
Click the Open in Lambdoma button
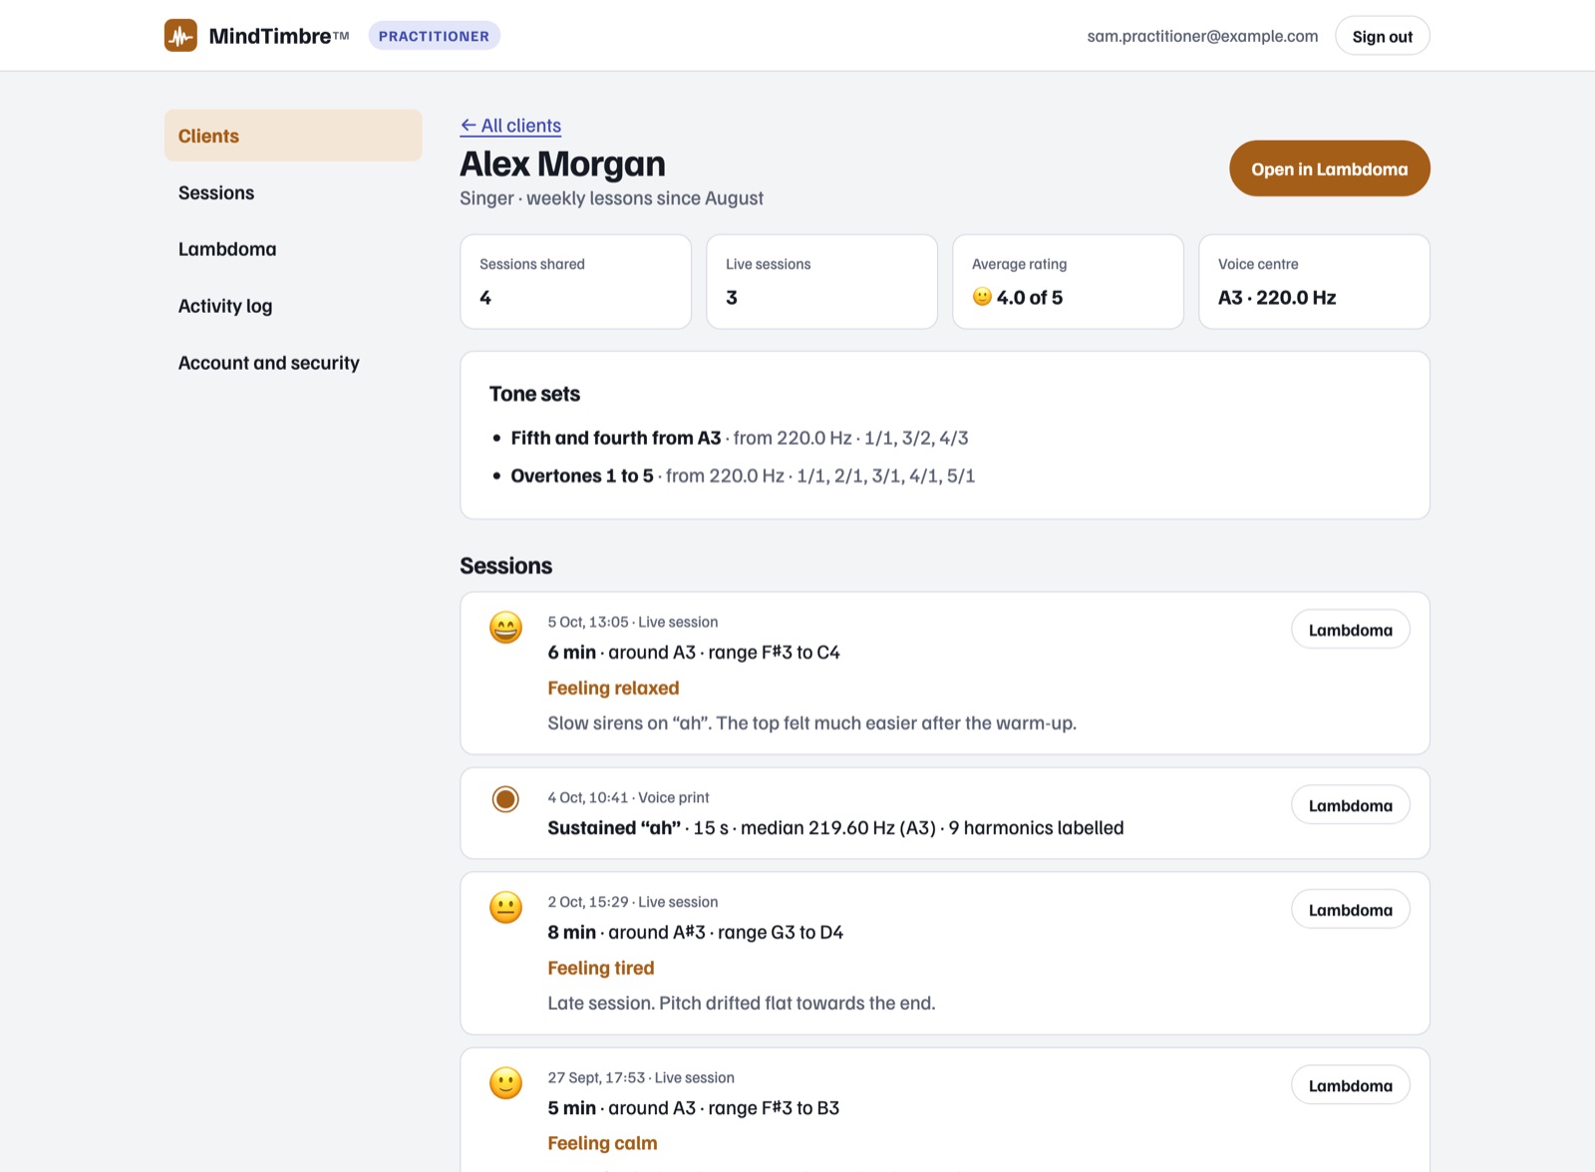(1329, 168)
